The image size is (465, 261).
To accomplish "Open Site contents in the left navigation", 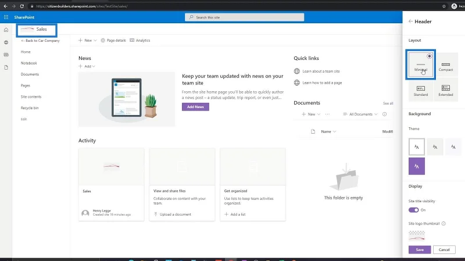I will pos(31,96).
